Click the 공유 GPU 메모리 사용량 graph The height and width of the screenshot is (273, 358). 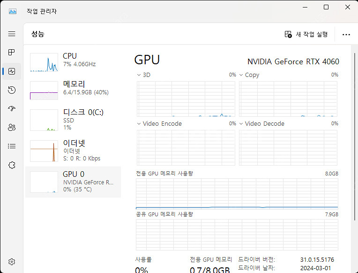pos(237,235)
